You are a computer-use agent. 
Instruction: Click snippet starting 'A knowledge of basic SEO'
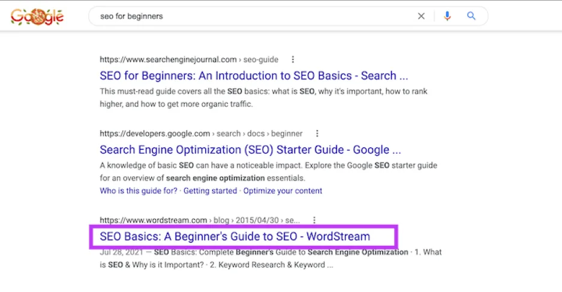[x=269, y=171]
